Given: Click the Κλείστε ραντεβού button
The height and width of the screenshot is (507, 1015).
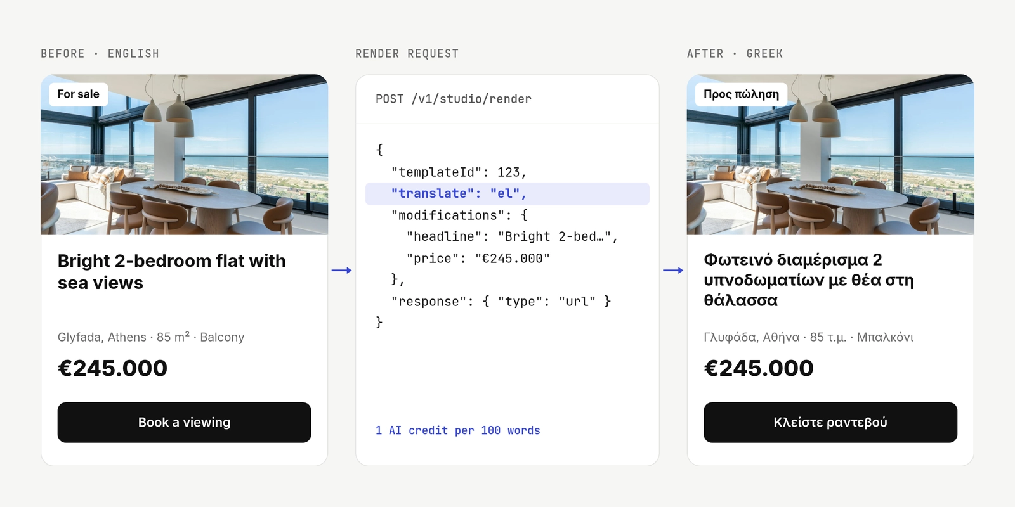Looking at the screenshot, I should pos(830,422).
